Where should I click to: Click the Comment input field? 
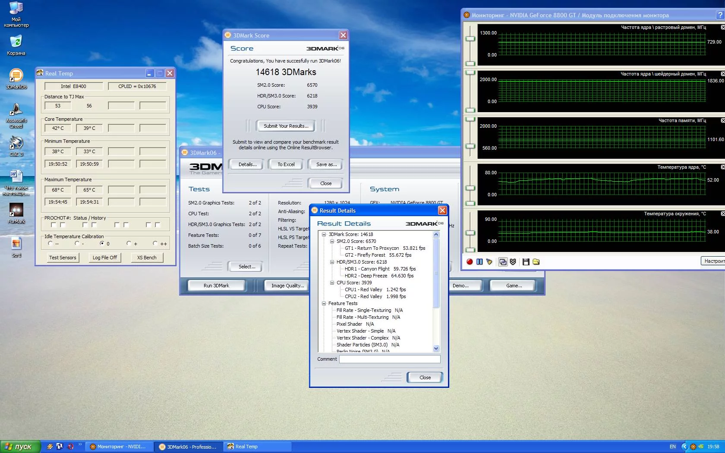[x=390, y=359]
